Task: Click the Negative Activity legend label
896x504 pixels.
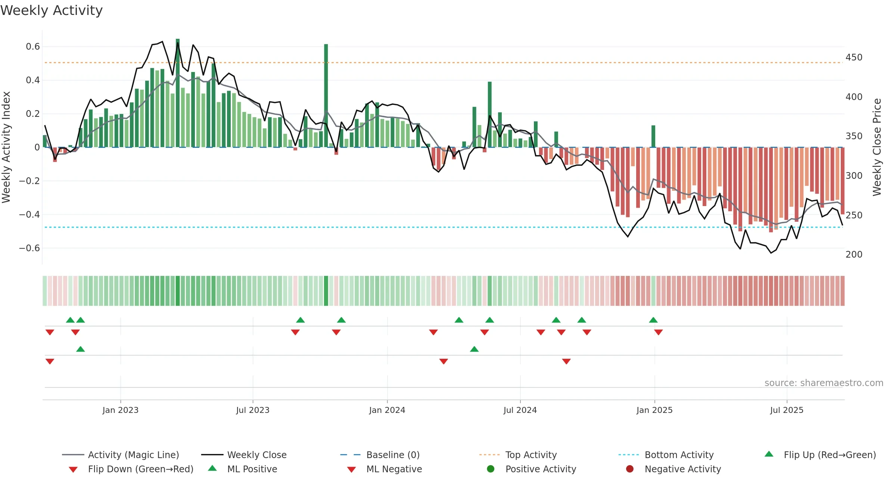Action: 683,469
